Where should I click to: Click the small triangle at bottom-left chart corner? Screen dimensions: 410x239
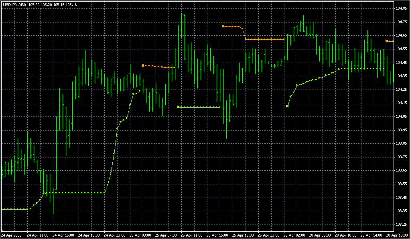coord(2,231)
